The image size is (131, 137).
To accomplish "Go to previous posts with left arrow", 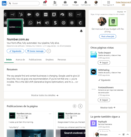I will [x=74, y=106].
